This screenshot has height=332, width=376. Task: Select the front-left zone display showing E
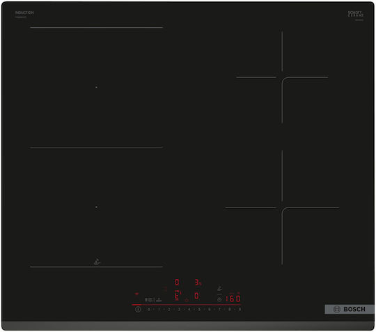[x=177, y=295]
